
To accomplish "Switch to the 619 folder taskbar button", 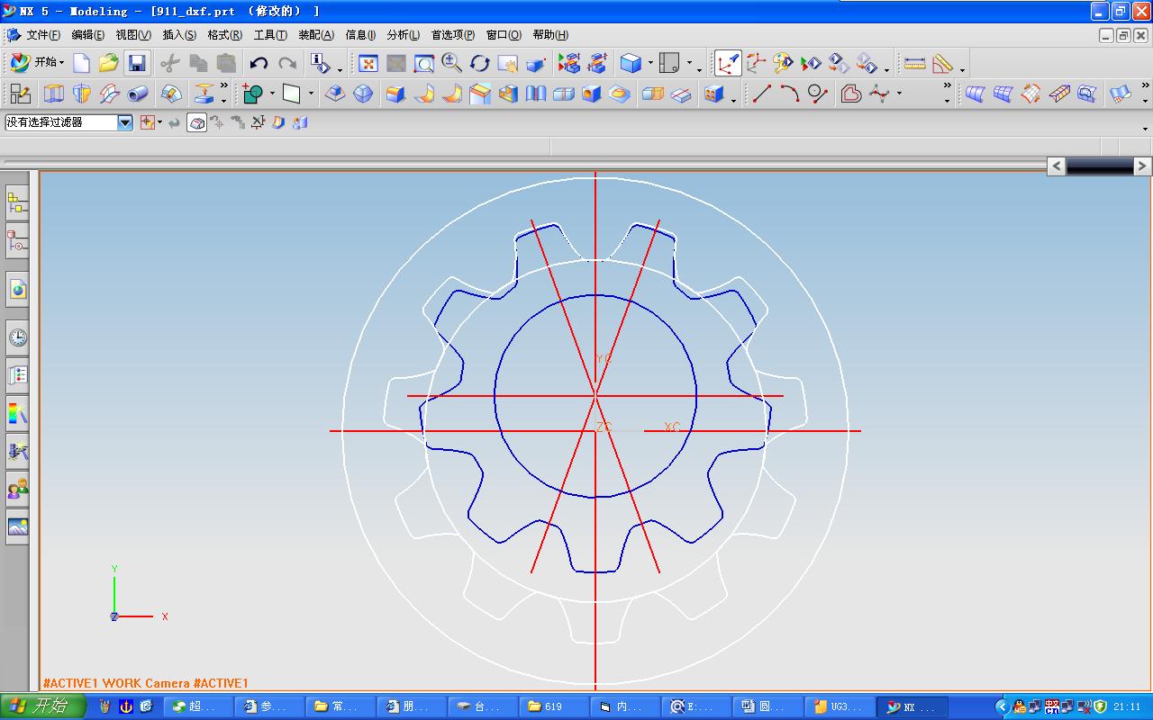I will click(556, 706).
